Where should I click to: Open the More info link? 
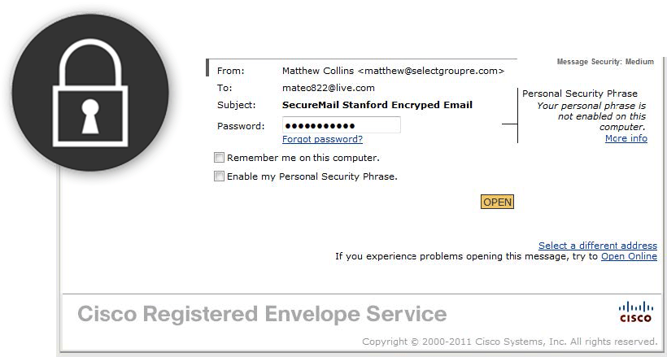[x=626, y=138]
